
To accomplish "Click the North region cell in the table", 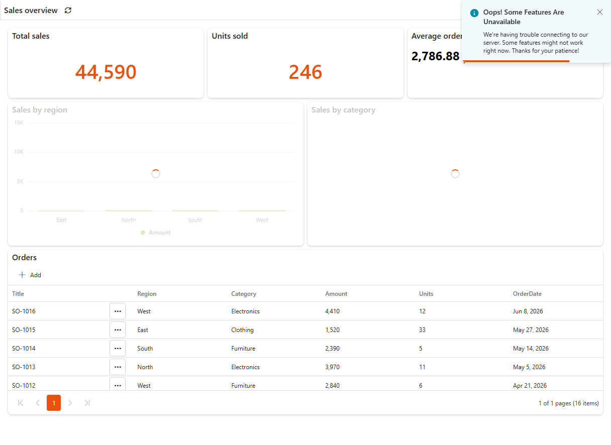I will pos(145,367).
